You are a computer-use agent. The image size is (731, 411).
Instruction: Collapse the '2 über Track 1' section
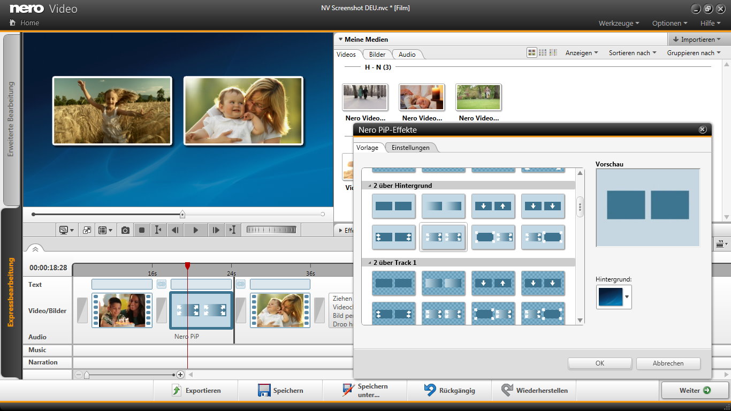tap(369, 263)
